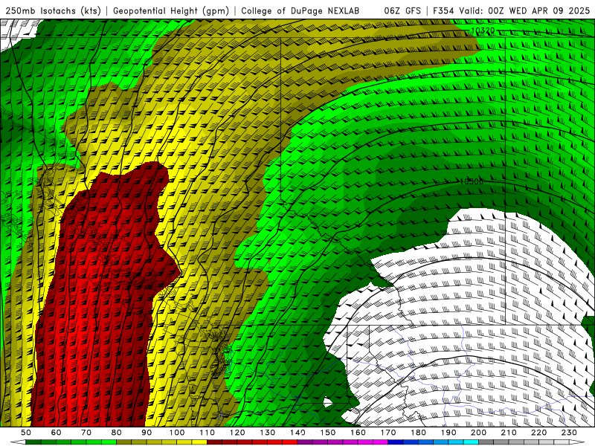Click the 160 knot legend label
This screenshot has width=595, height=446.
(358, 433)
